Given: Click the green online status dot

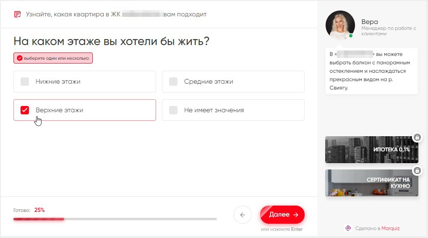Looking at the screenshot, I should click(x=351, y=36).
